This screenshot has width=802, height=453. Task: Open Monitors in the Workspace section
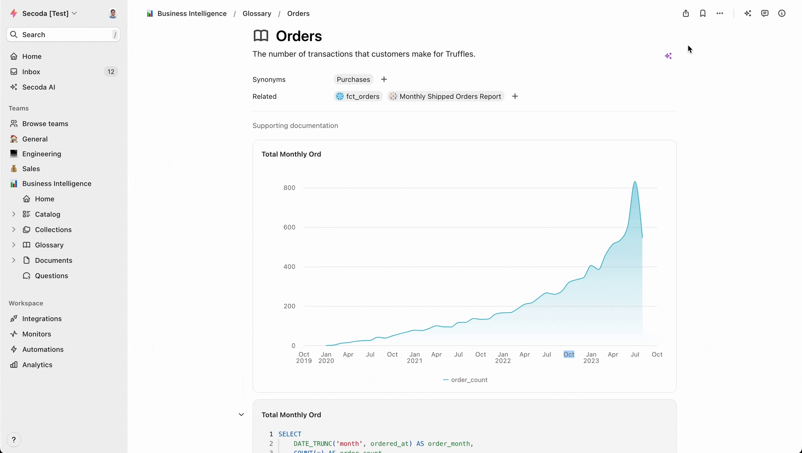(x=37, y=334)
